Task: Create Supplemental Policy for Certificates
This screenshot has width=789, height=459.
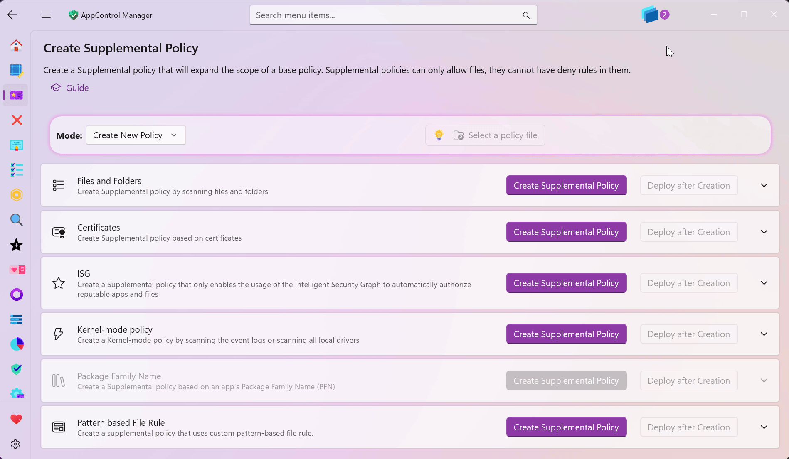Action: [x=566, y=232]
